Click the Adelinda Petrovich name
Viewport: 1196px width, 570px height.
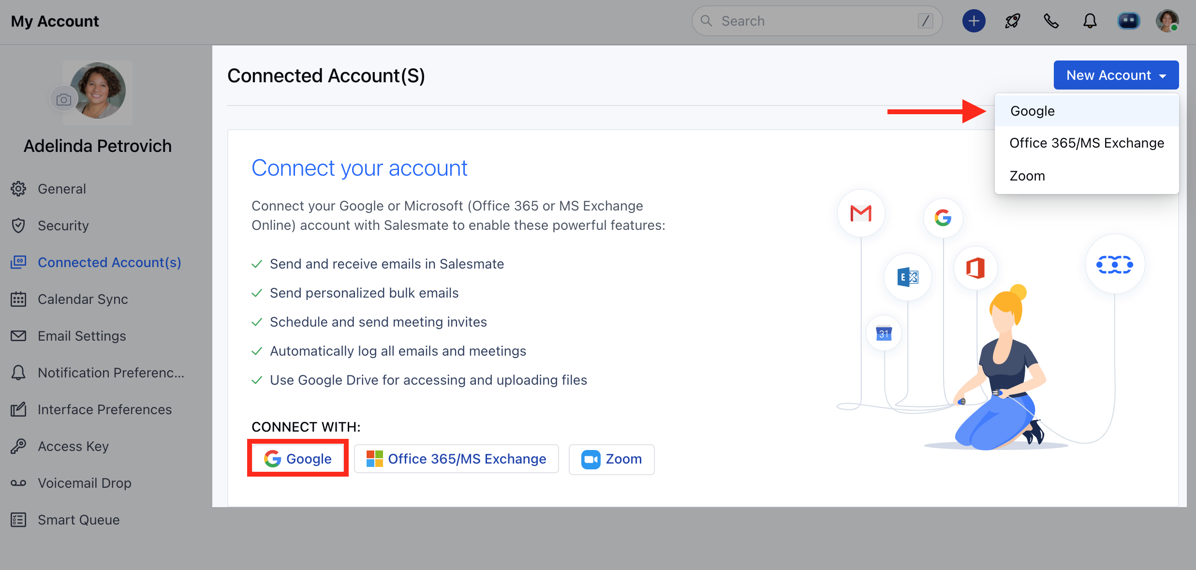(98, 146)
